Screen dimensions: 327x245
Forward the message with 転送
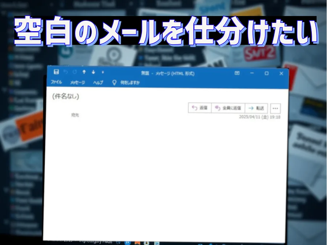click(258, 108)
